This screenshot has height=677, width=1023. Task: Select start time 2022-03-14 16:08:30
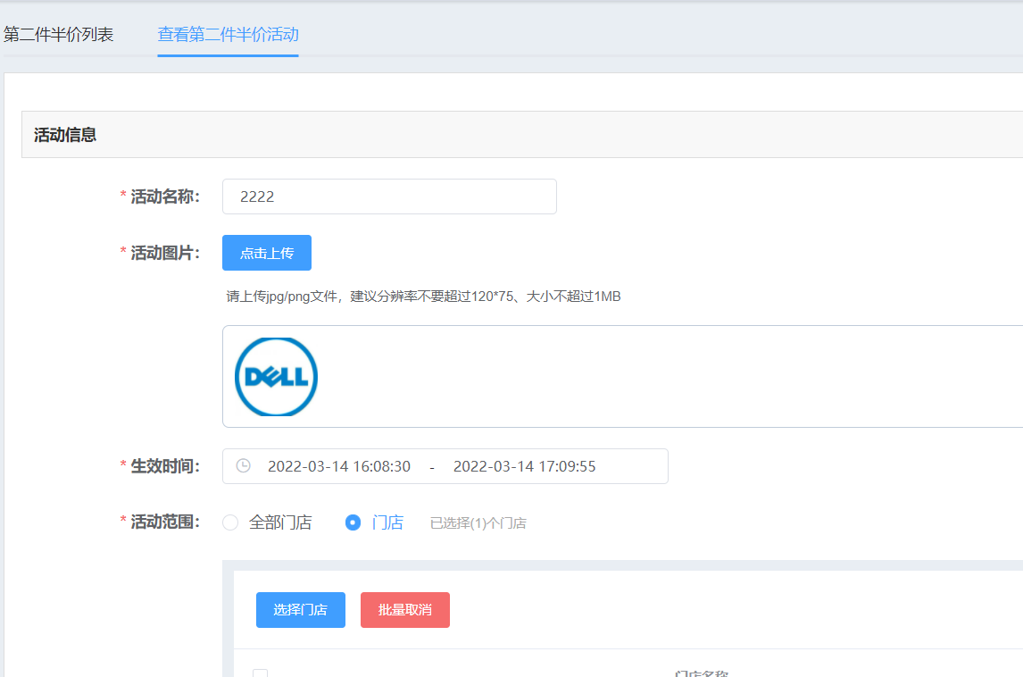pos(338,466)
